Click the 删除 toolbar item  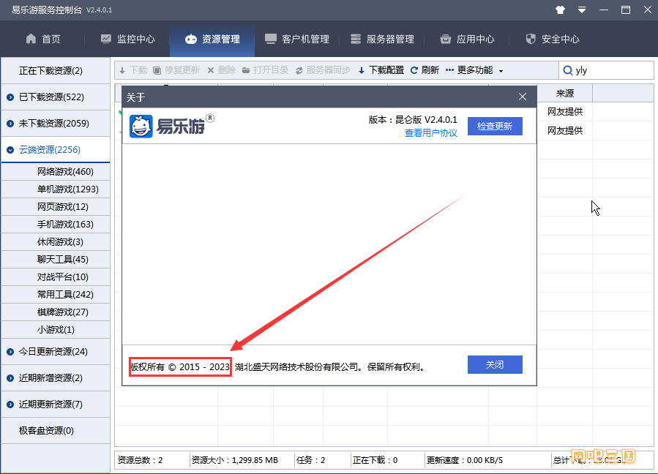(x=222, y=70)
